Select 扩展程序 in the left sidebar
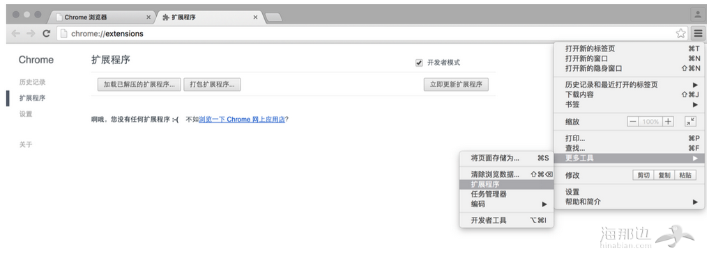The image size is (709, 260). point(32,98)
